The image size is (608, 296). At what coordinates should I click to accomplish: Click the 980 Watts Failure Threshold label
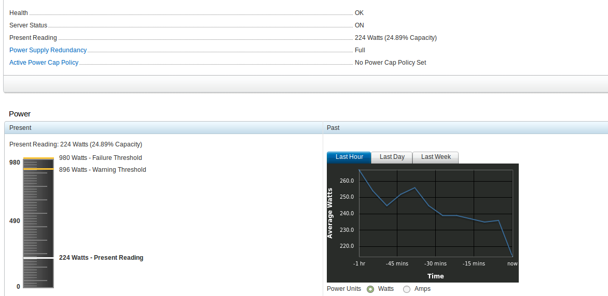tap(100, 158)
